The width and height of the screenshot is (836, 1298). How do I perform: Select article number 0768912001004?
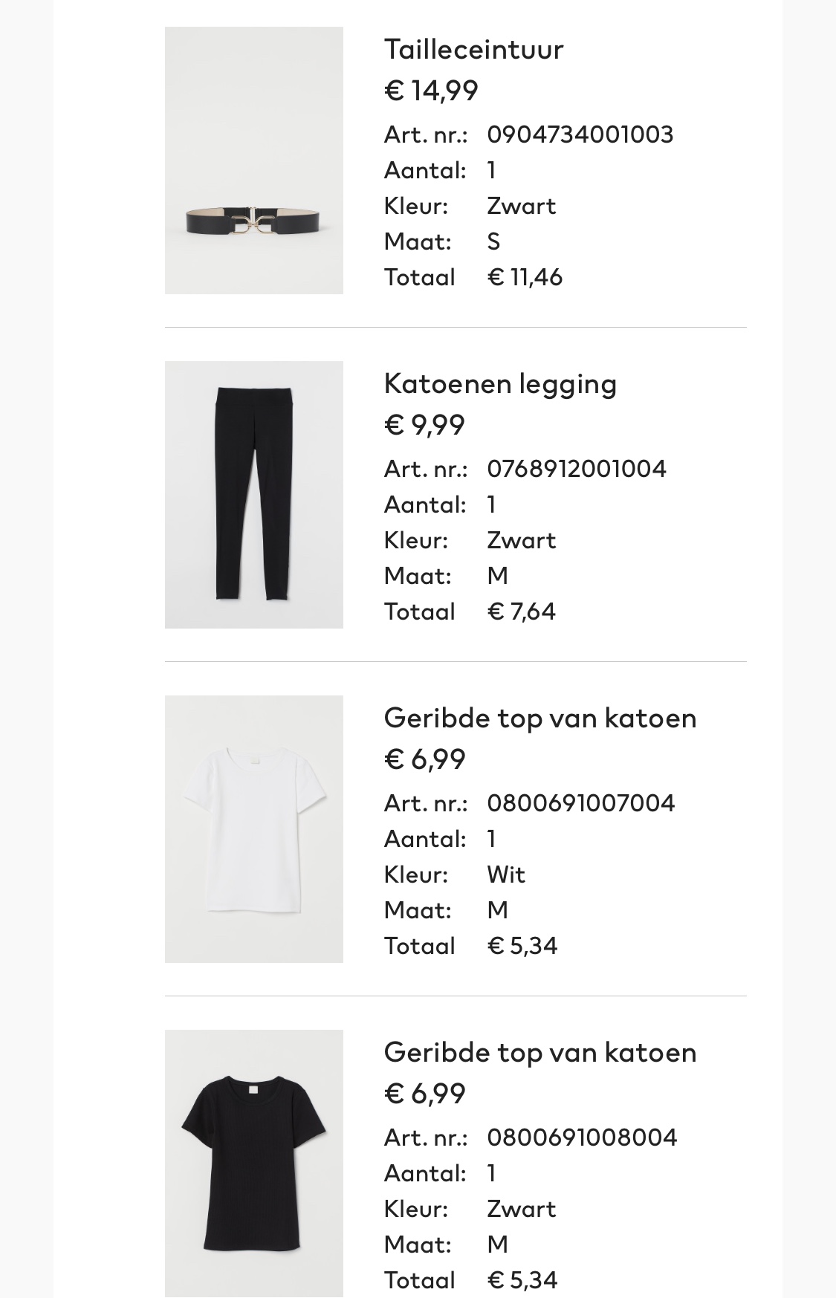(x=577, y=469)
